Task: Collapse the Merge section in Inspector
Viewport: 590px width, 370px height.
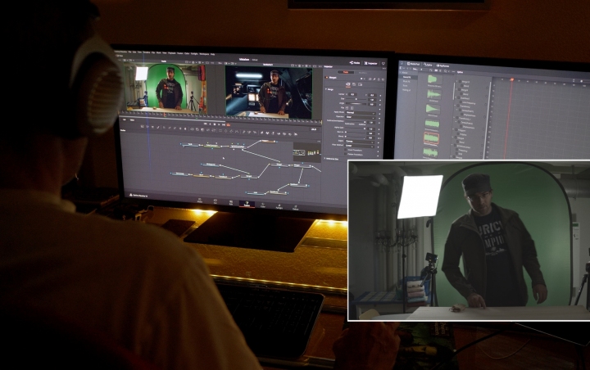Action: tap(328, 89)
